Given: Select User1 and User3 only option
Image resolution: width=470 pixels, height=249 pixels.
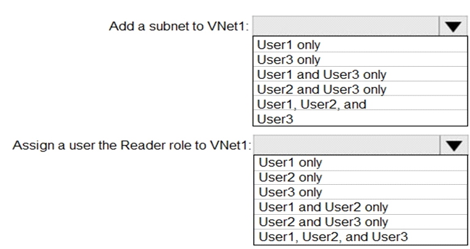Looking at the screenshot, I should (x=360, y=74).
